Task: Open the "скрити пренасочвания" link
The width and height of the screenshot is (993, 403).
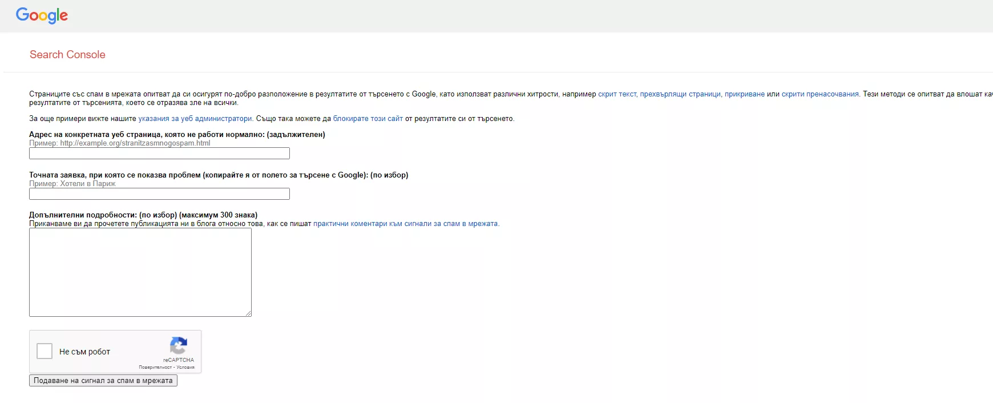Action: click(820, 94)
